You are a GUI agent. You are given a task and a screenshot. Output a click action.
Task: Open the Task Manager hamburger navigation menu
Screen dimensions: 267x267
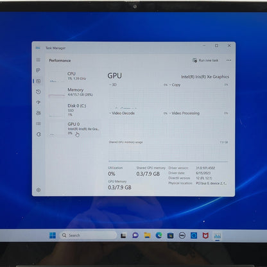[x=39, y=60]
